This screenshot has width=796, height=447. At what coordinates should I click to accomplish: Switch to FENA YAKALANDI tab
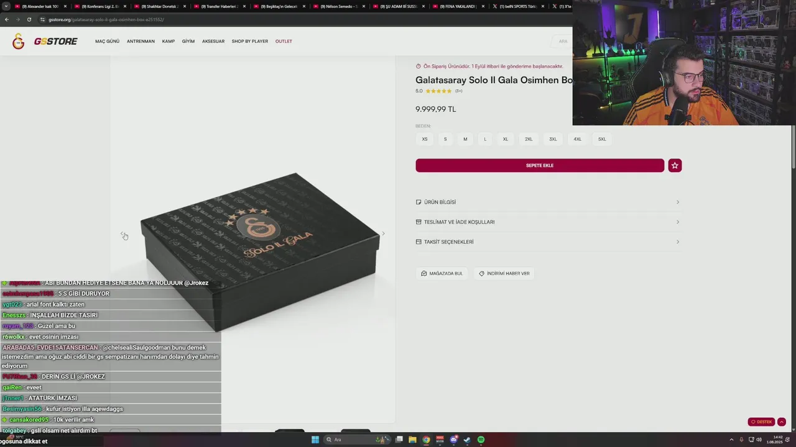tap(458, 6)
